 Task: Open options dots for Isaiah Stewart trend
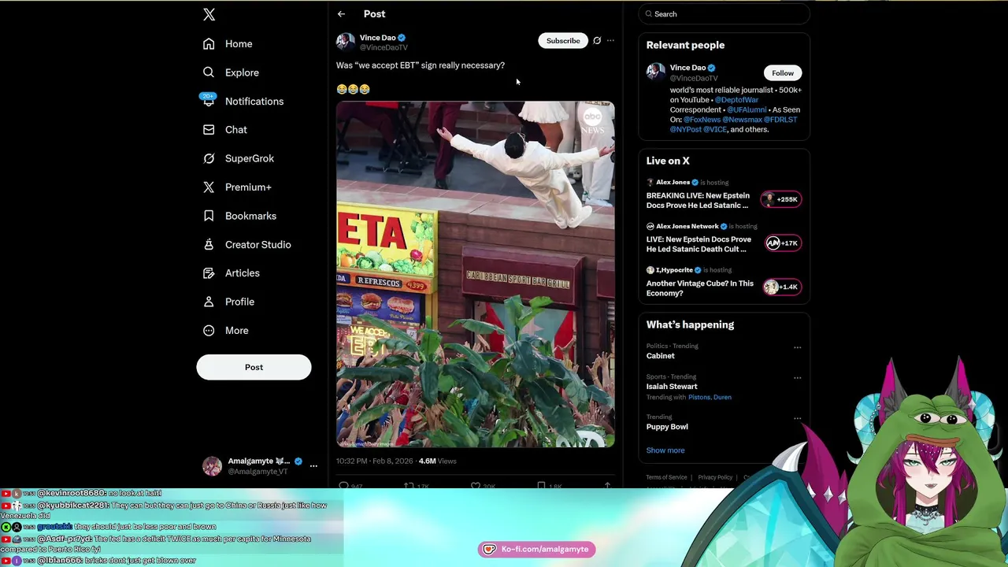797,378
